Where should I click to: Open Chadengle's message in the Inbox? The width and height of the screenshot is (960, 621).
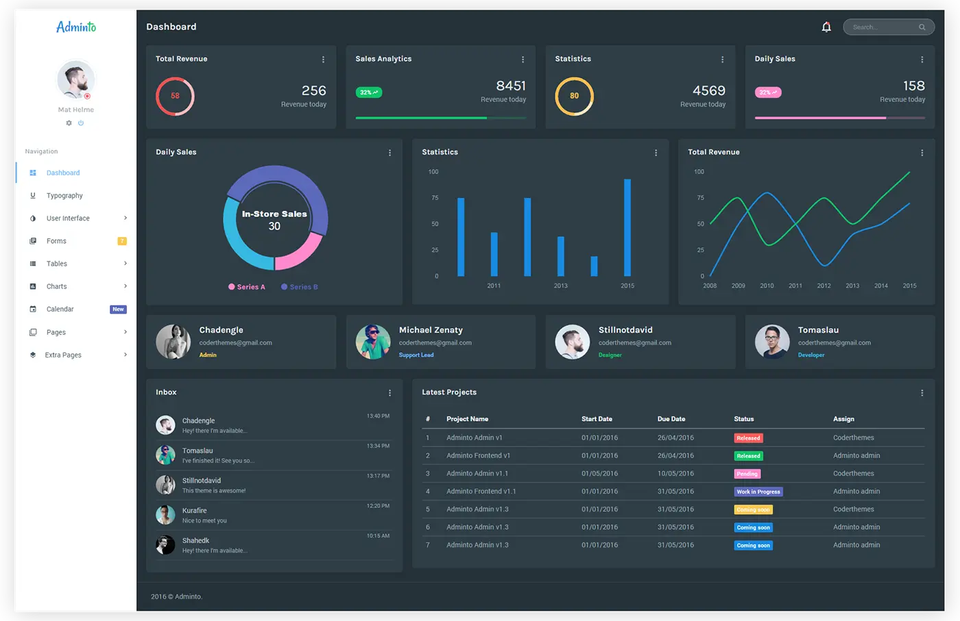[273, 425]
